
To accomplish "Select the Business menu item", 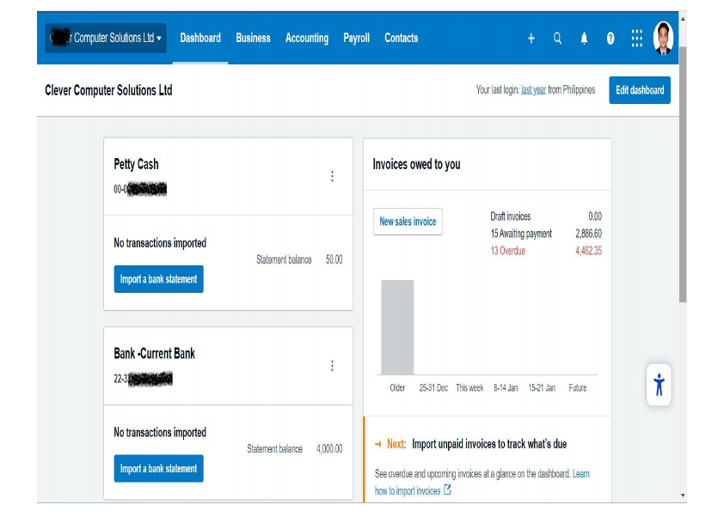I will pos(253,38).
